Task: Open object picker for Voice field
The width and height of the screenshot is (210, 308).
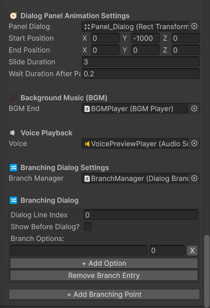Action: click(x=194, y=144)
